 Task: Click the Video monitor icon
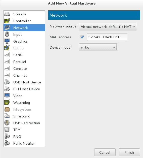click(7, 96)
